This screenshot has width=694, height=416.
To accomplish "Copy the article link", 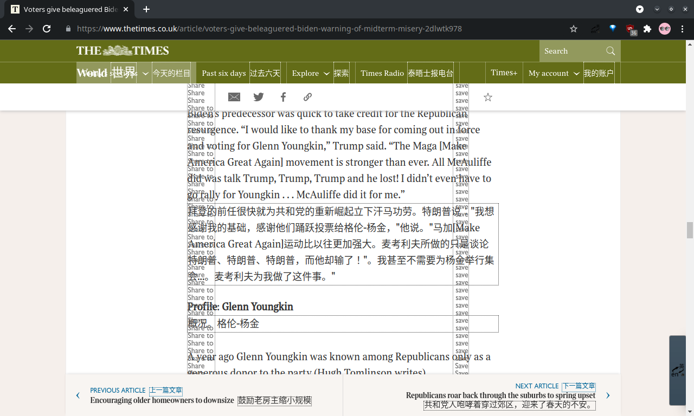I will click(307, 97).
